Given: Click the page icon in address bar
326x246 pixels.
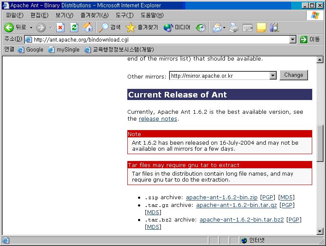Looking at the screenshot, I should coord(29,39).
